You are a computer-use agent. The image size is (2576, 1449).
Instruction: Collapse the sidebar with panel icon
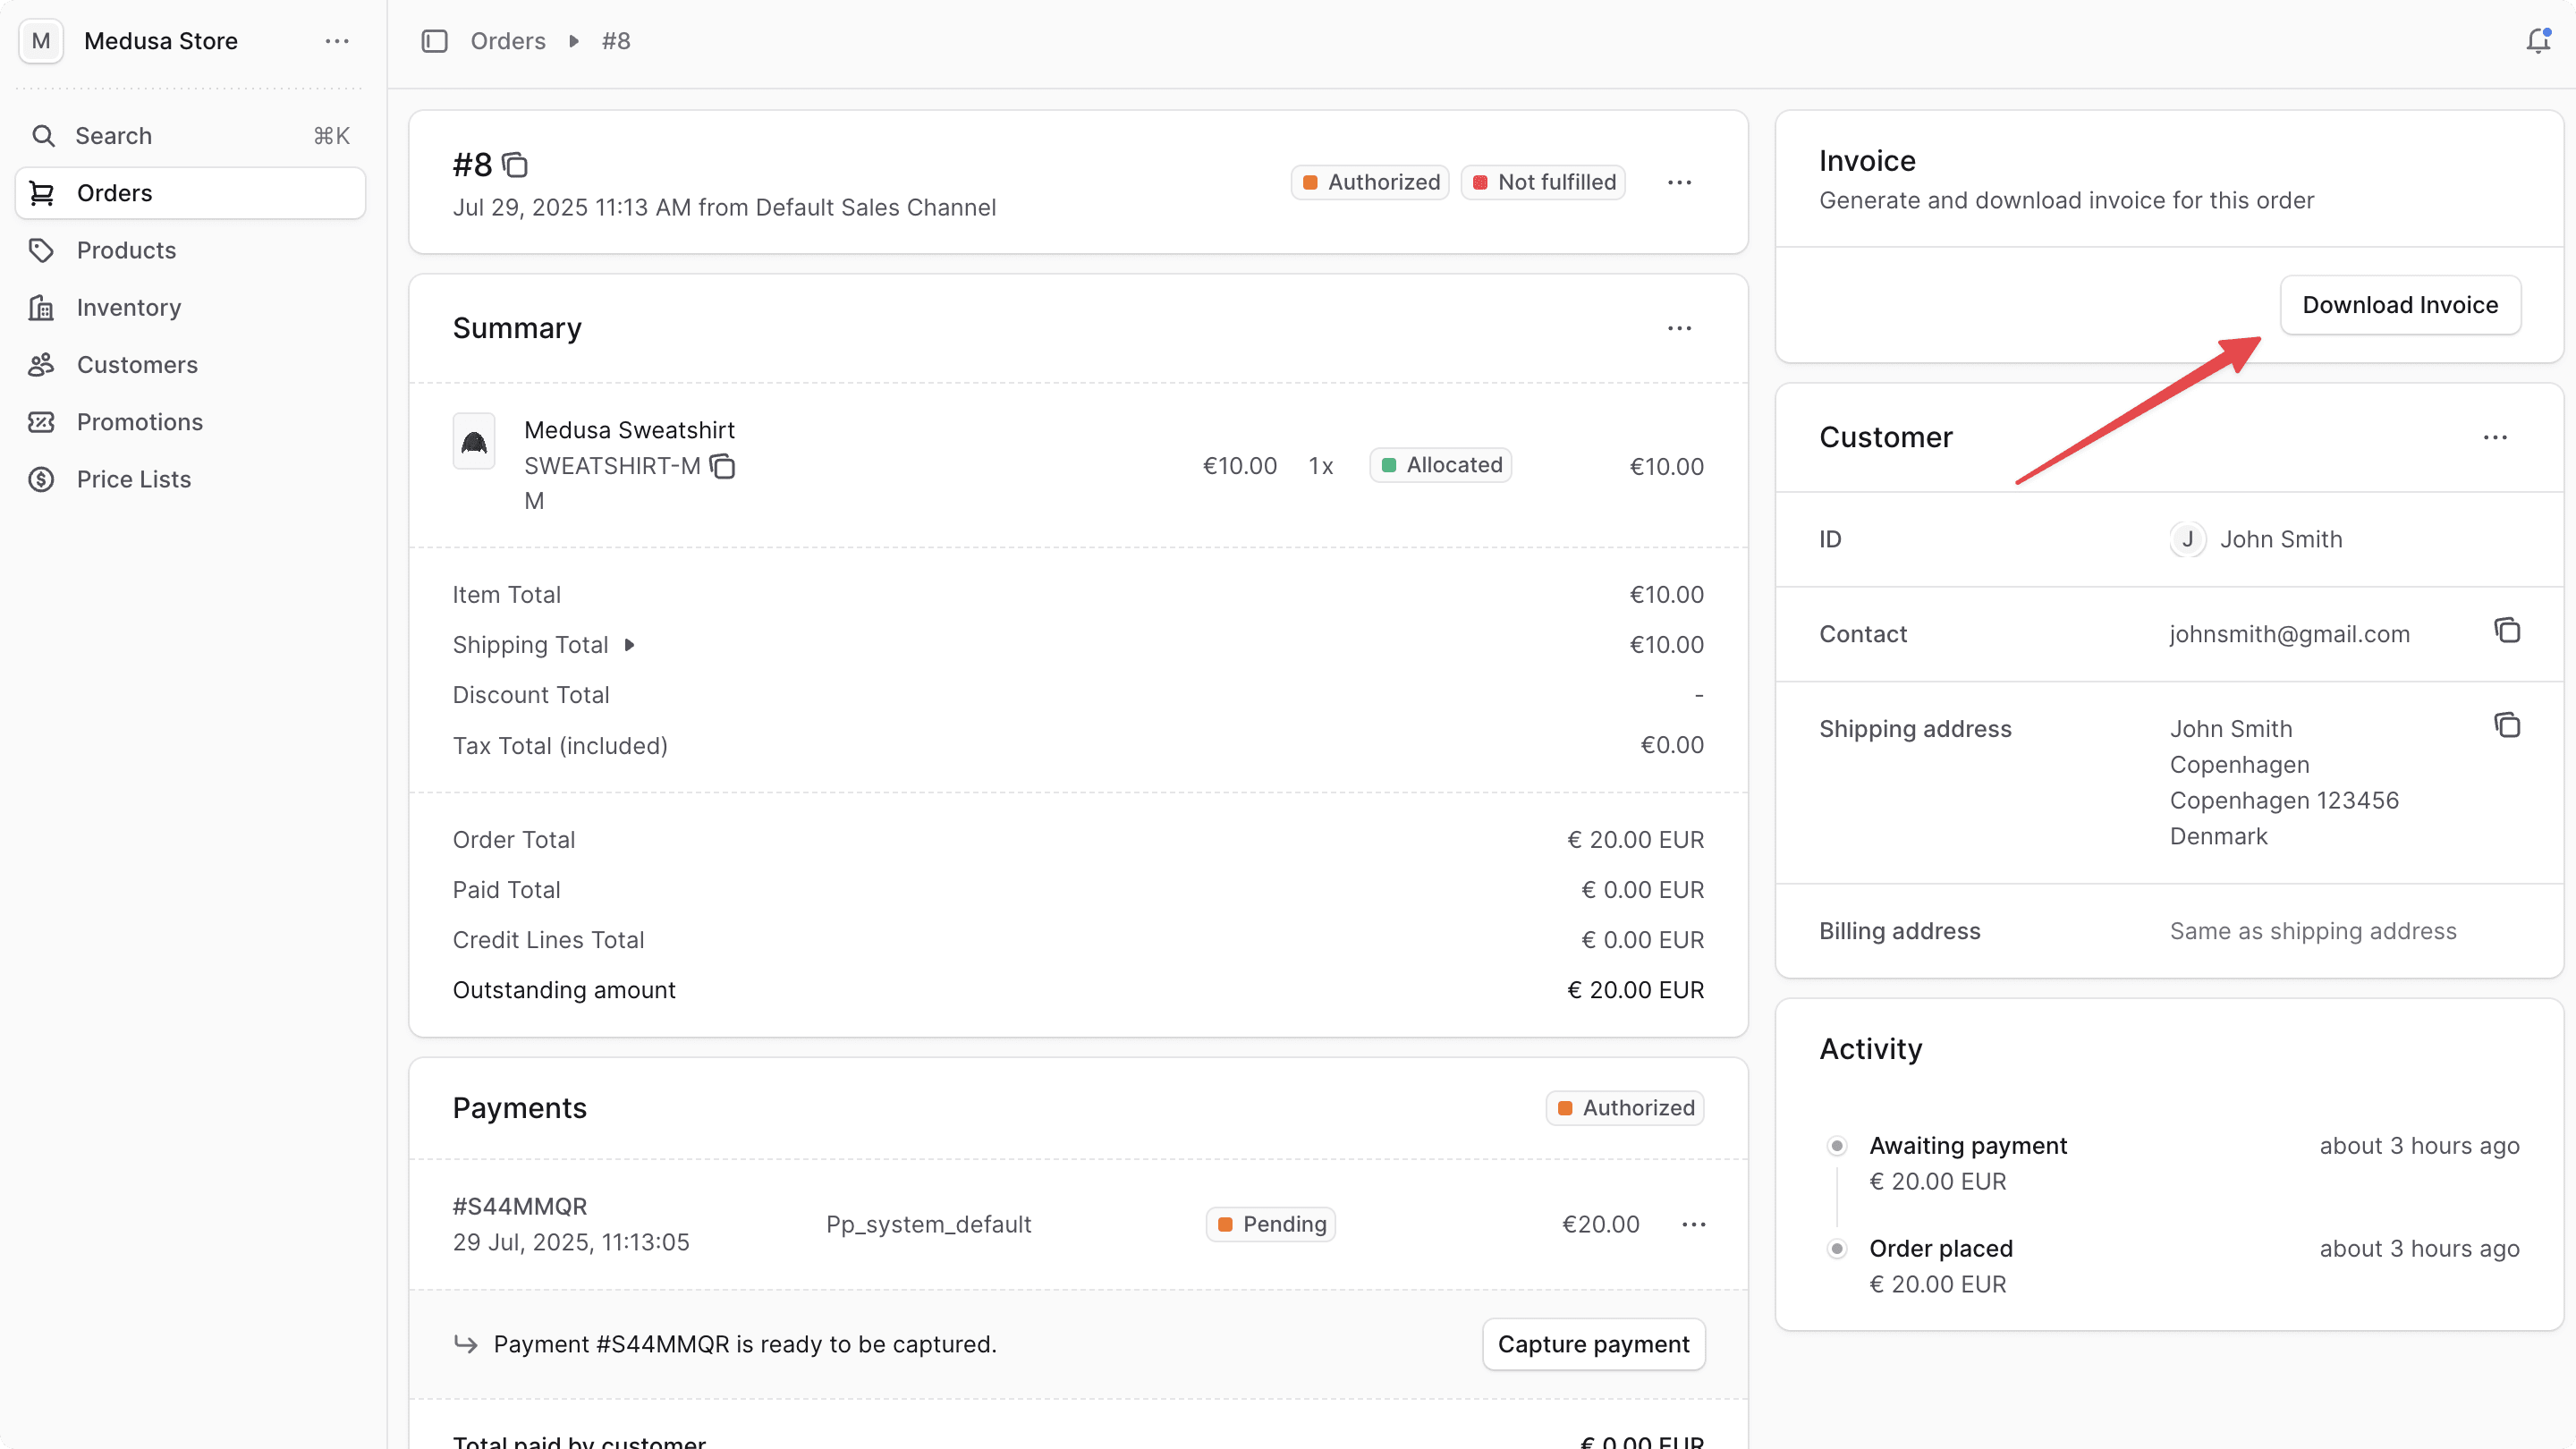pyautogui.click(x=434, y=41)
